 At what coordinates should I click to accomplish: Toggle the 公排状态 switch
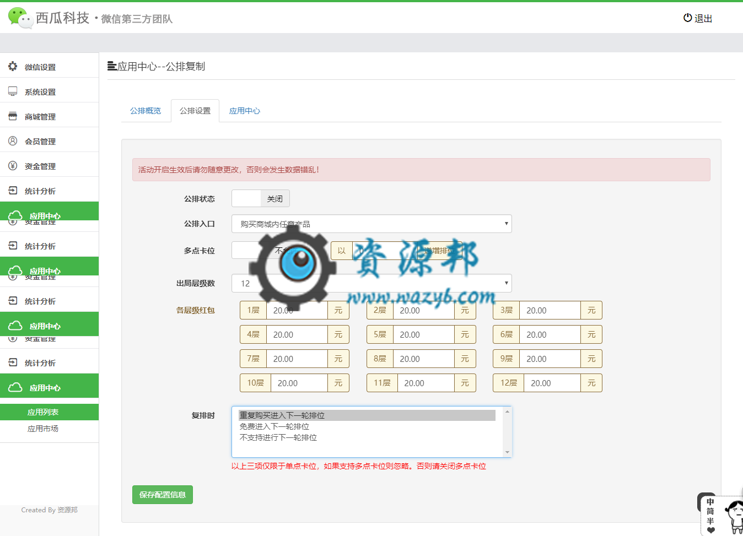coord(260,198)
